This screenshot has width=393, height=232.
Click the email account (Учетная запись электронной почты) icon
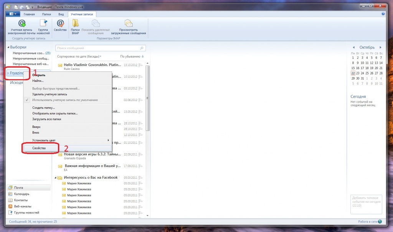23,24
